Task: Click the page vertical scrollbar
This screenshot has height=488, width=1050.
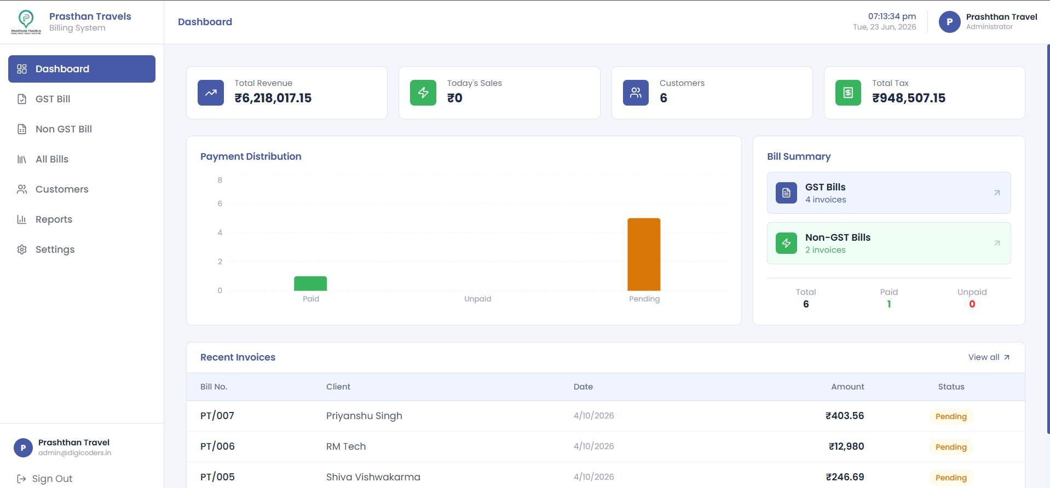Action: 1048,238
